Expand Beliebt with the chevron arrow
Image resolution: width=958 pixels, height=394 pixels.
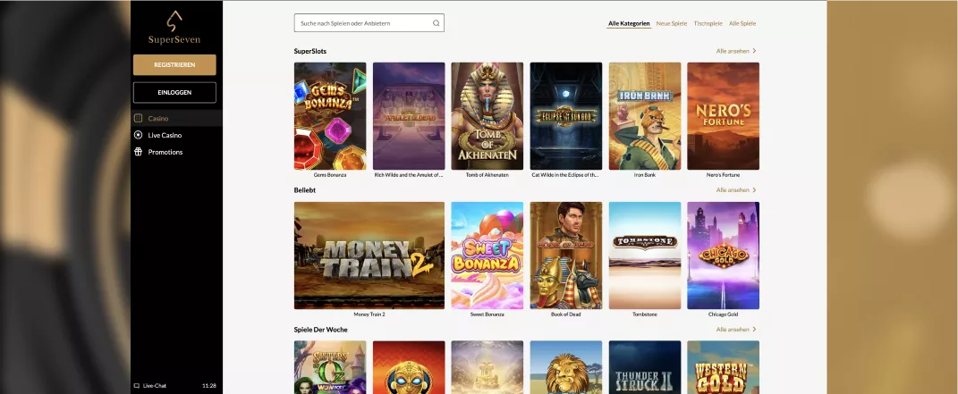(x=755, y=190)
